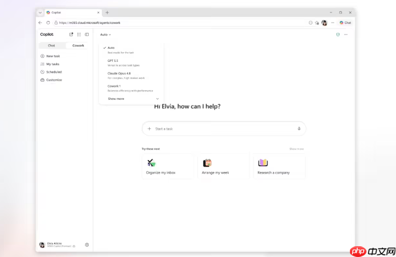
Task: Open the Auto model selector dropdown
Action: tap(106, 35)
